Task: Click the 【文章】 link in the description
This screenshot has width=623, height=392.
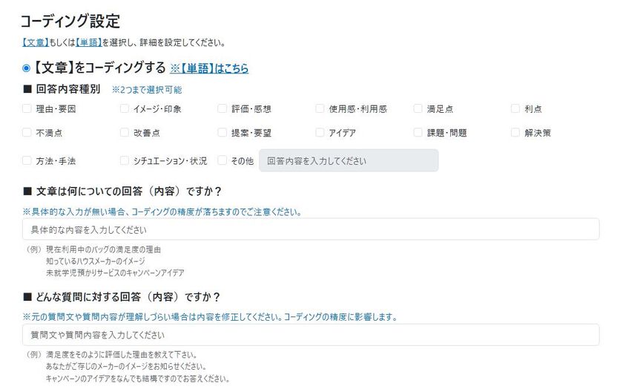Action: coord(35,42)
